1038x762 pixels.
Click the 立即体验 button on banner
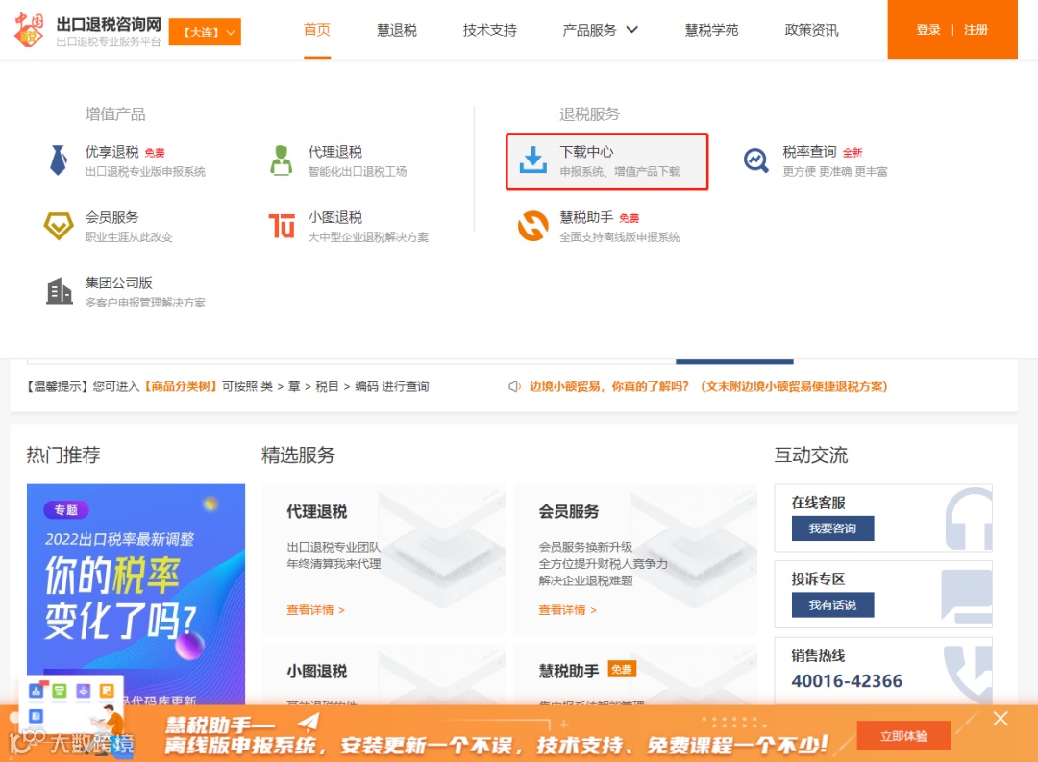(903, 735)
